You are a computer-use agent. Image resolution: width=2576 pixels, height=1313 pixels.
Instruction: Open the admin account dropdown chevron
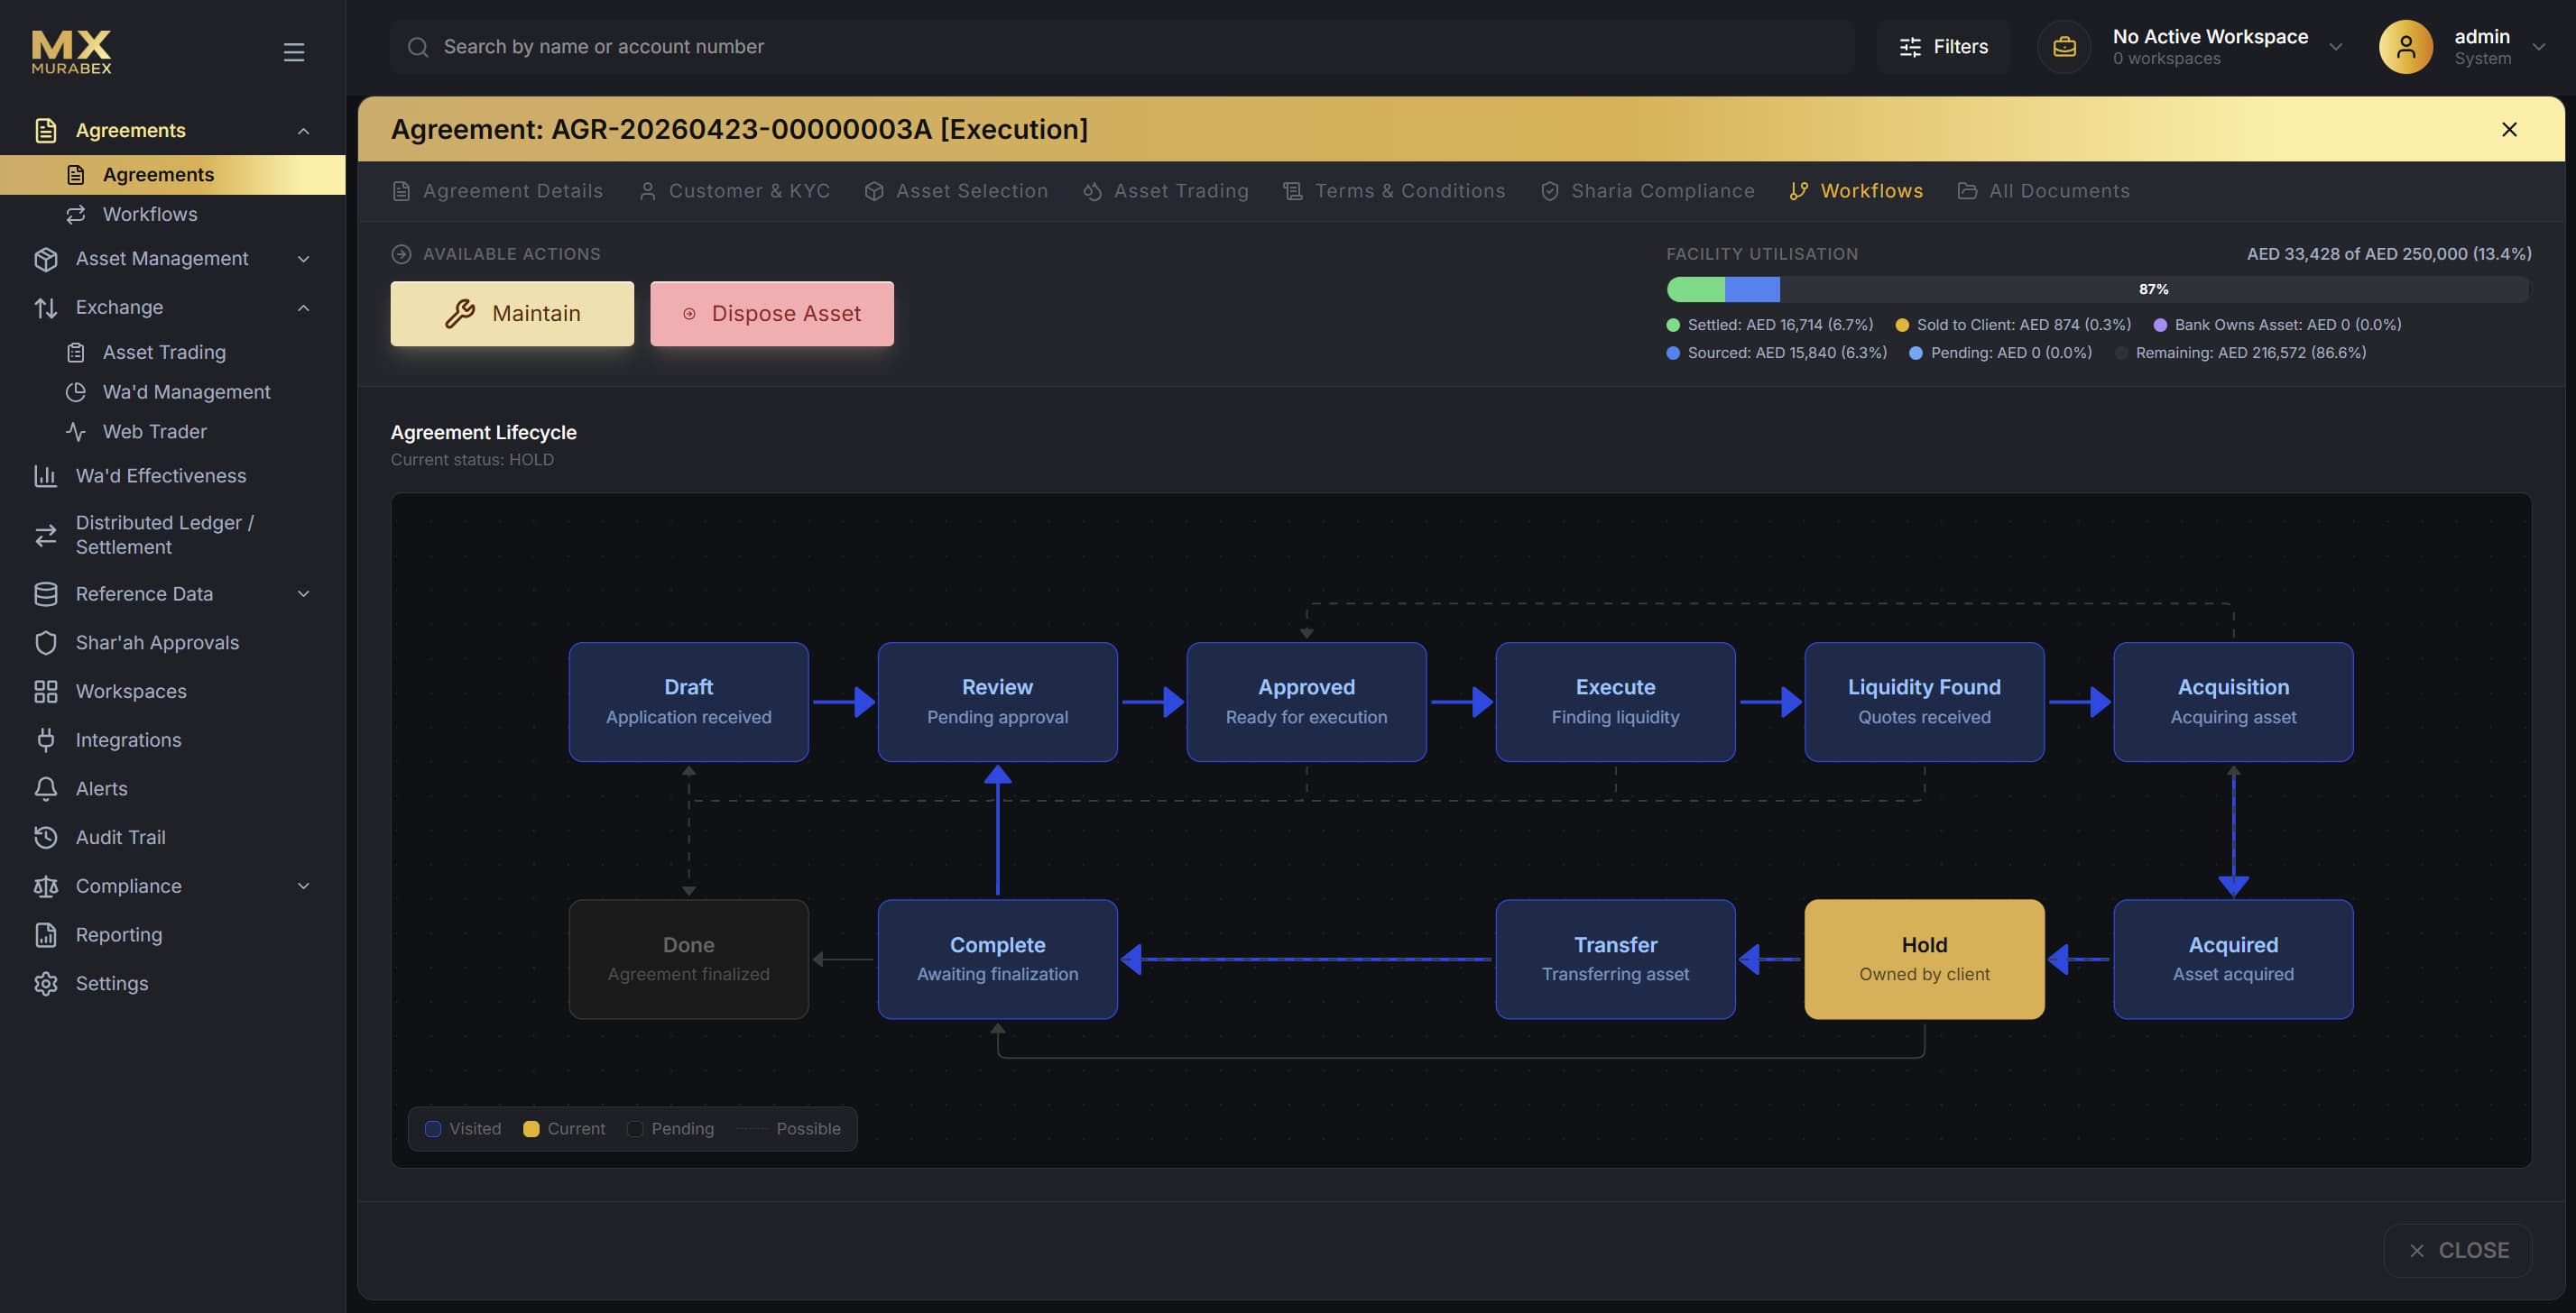pos(2538,47)
